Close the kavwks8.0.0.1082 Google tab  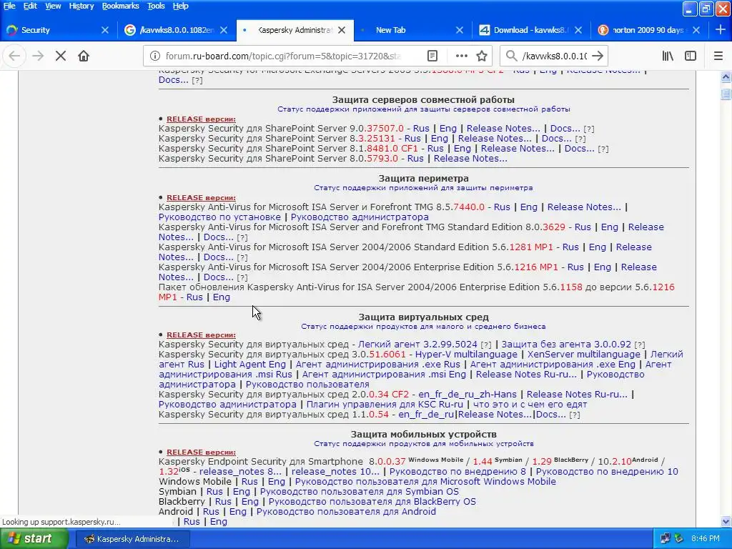click(x=224, y=30)
